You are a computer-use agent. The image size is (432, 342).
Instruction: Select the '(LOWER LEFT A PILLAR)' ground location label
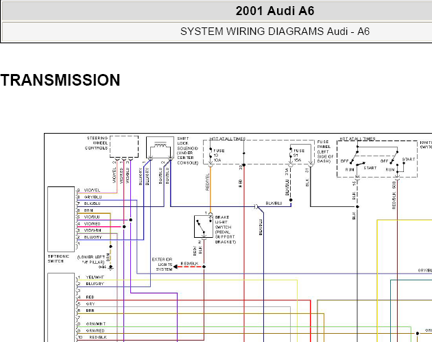(x=91, y=259)
